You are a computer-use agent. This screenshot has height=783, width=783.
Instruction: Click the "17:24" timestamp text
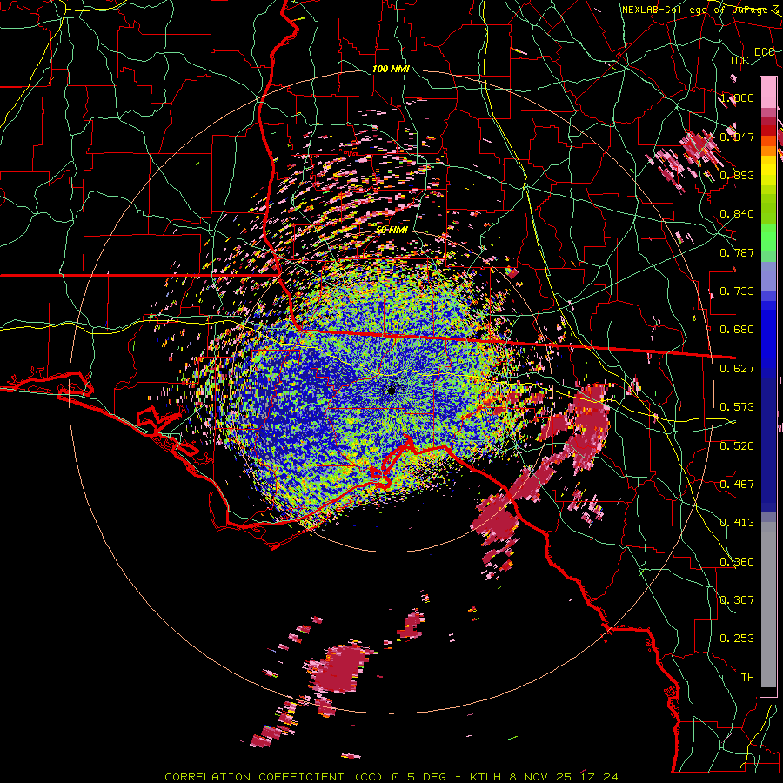599,777
